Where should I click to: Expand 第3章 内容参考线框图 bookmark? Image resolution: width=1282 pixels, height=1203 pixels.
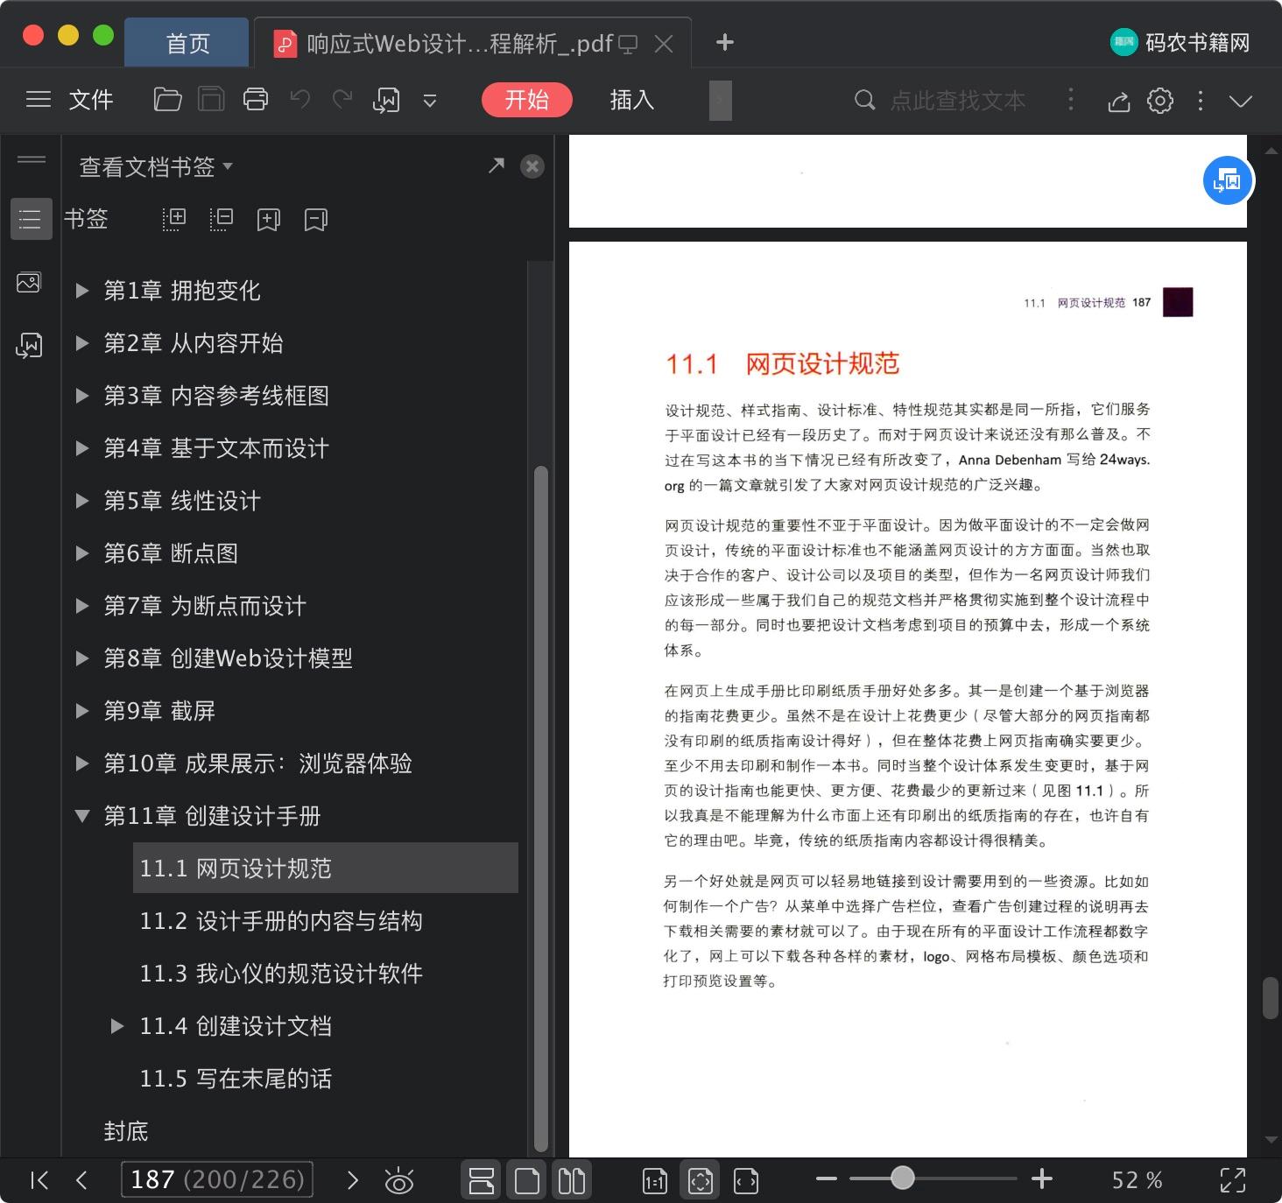(82, 396)
